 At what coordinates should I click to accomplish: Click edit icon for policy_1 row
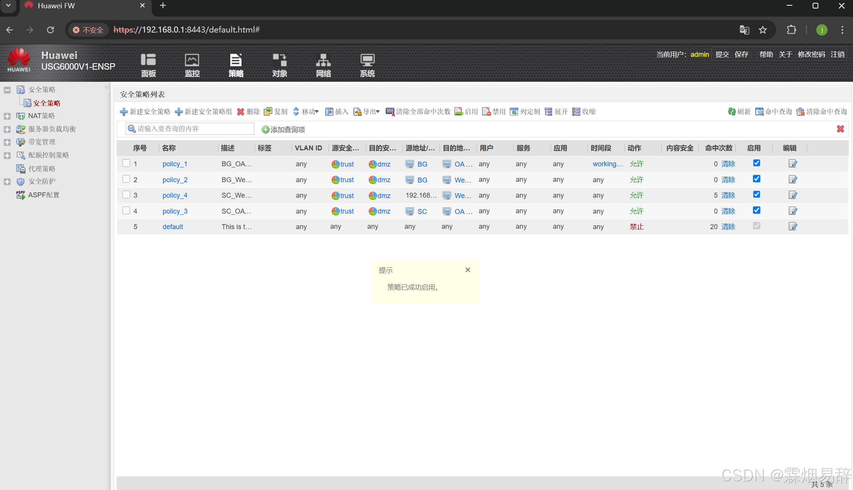pos(792,164)
